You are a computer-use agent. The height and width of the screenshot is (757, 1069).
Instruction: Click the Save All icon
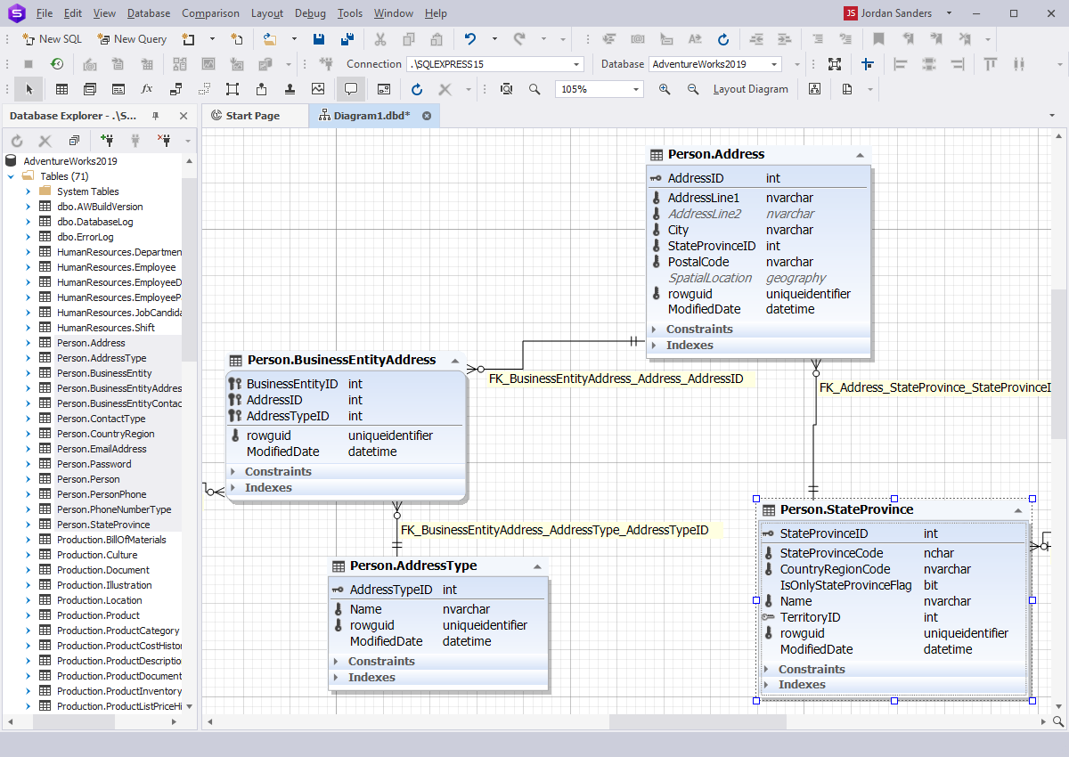tap(347, 39)
